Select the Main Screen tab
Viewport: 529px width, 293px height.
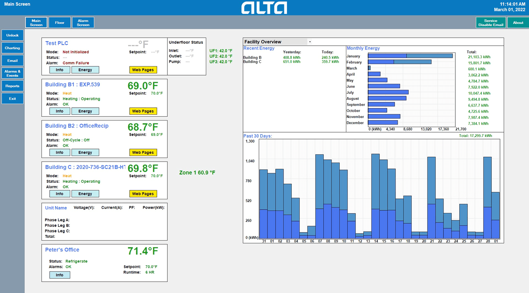[x=36, y=22]
